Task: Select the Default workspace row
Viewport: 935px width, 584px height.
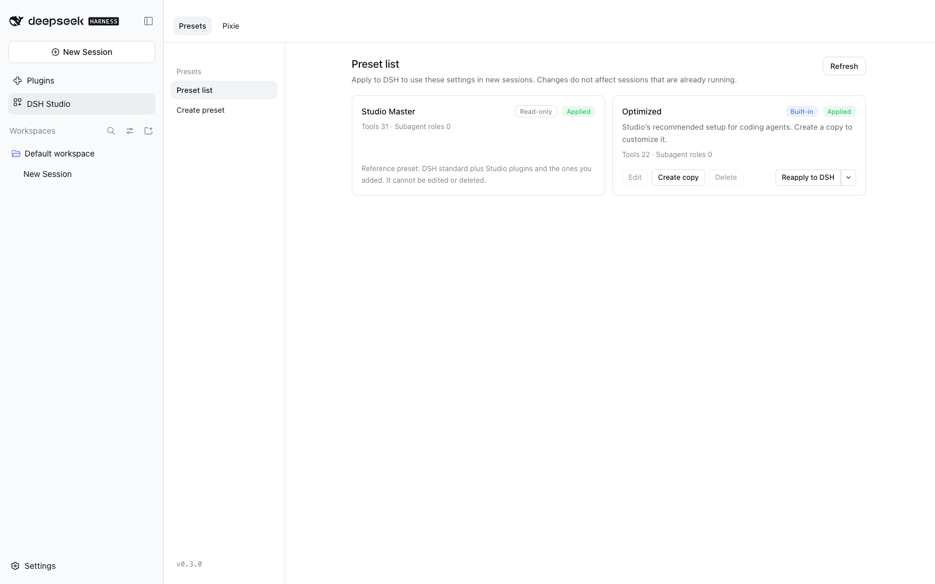Action: [x=82, y=154]
